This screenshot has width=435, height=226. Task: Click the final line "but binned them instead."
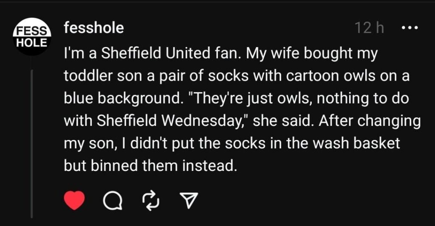(150, 165)
